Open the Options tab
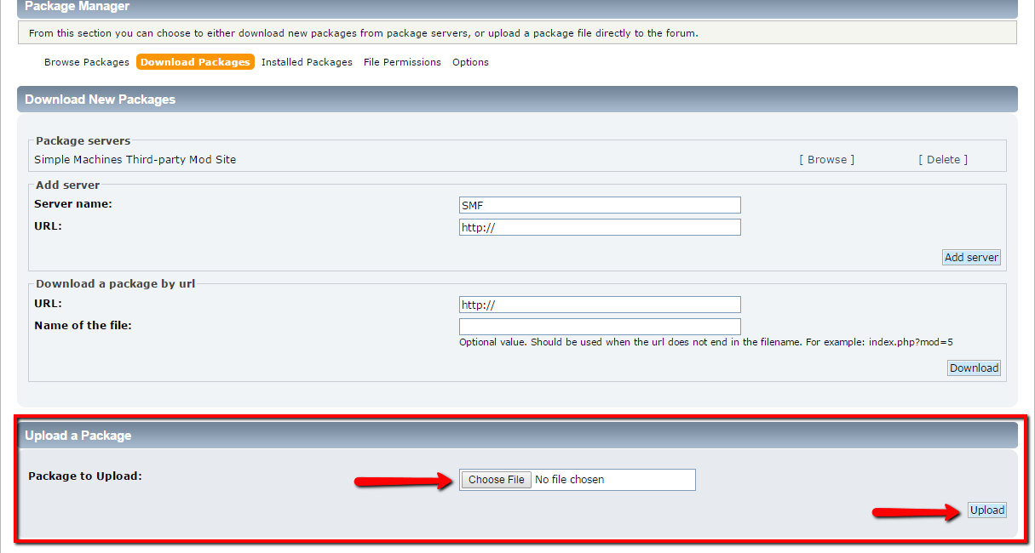Image resolution: width=1035 pixels, height=553 pixels. [470, 61]
